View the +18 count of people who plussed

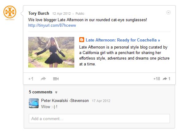pyautogui.click(x=157, y=79)
